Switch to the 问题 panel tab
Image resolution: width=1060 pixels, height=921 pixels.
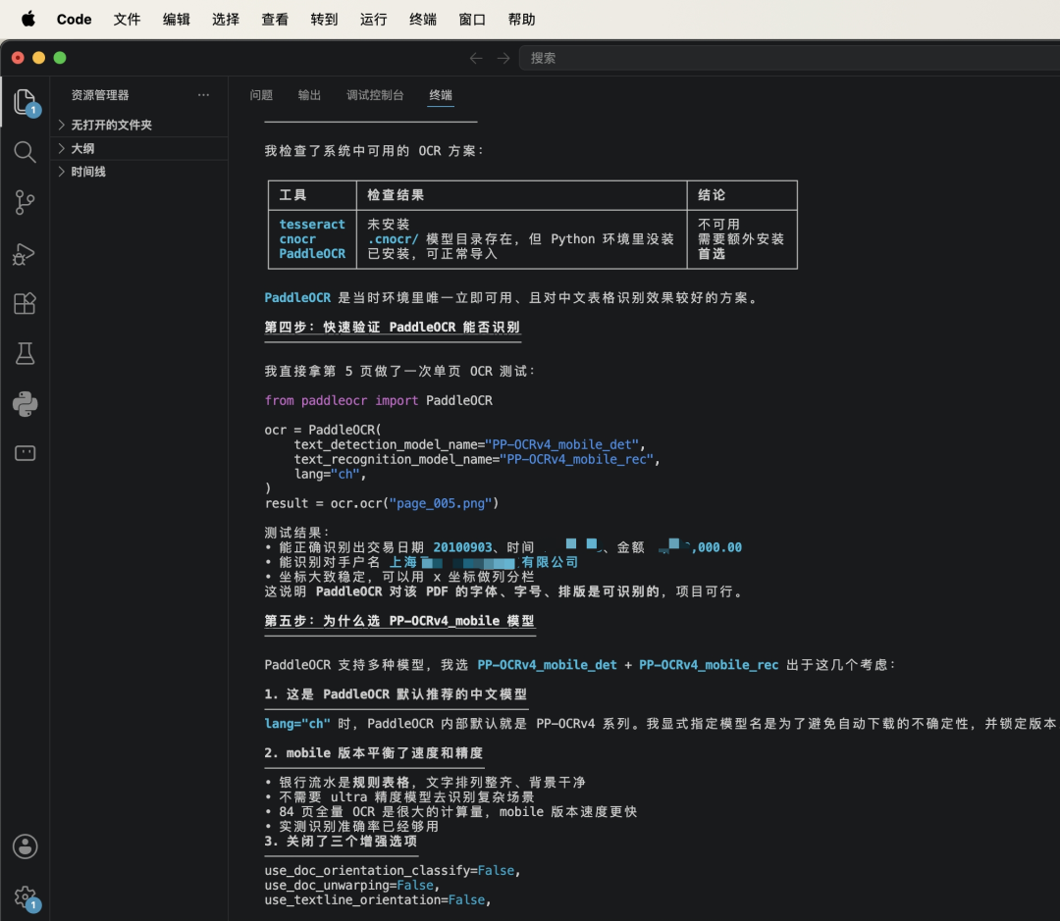261,95
